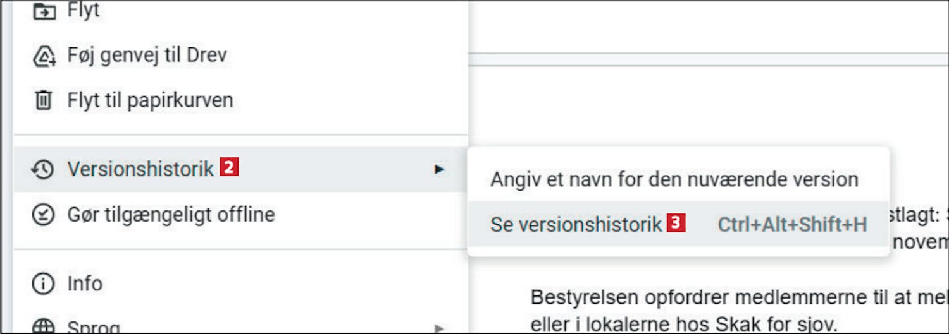Click the offline availability checkmark icon
Viewport: 949px width, 334px height.
[x=43, y=215]
